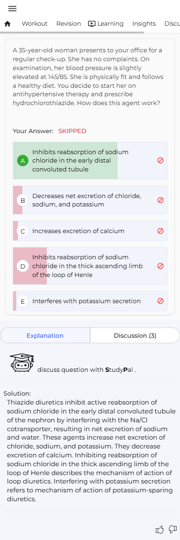Click the thumbs up icon
This screenshot has width=180, height=540.
[160, 529]
